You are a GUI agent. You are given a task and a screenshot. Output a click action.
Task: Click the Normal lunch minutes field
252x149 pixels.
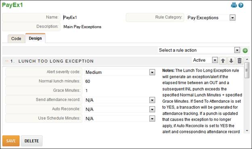[120, 81]
